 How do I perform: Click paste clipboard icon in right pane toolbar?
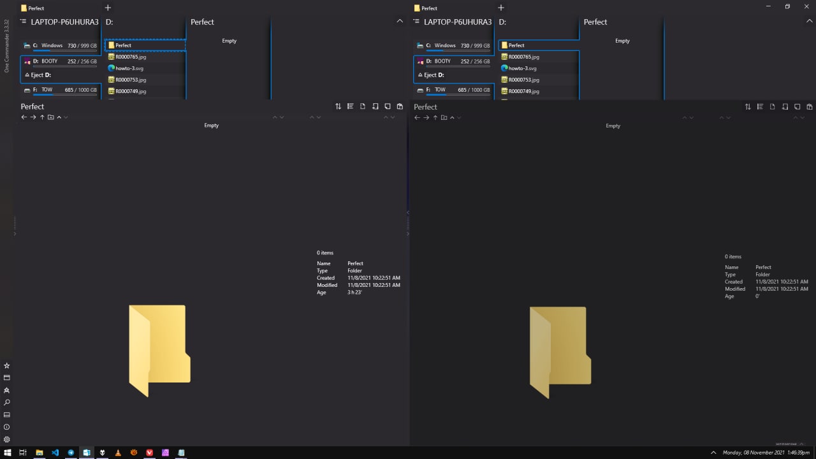[810, 106]
